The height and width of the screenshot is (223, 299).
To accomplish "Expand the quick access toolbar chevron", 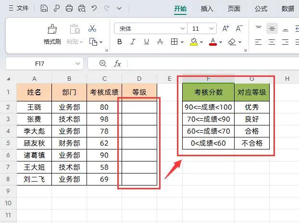I will (119, 8).
